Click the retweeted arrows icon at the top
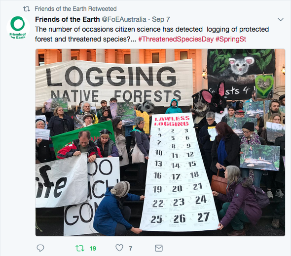Screen dimensions: 291x256 [x=27, y=9]
